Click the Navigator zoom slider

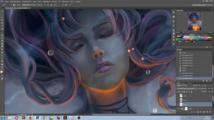click(x=196, y=32)
